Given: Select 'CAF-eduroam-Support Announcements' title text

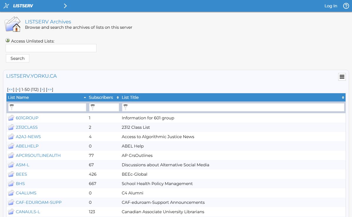Looking at the screenshot, I should click(163, 202).
